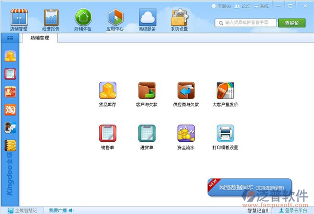Click the 查报价 green button
This screenshot has height=214, width=314.
(292, 23)
